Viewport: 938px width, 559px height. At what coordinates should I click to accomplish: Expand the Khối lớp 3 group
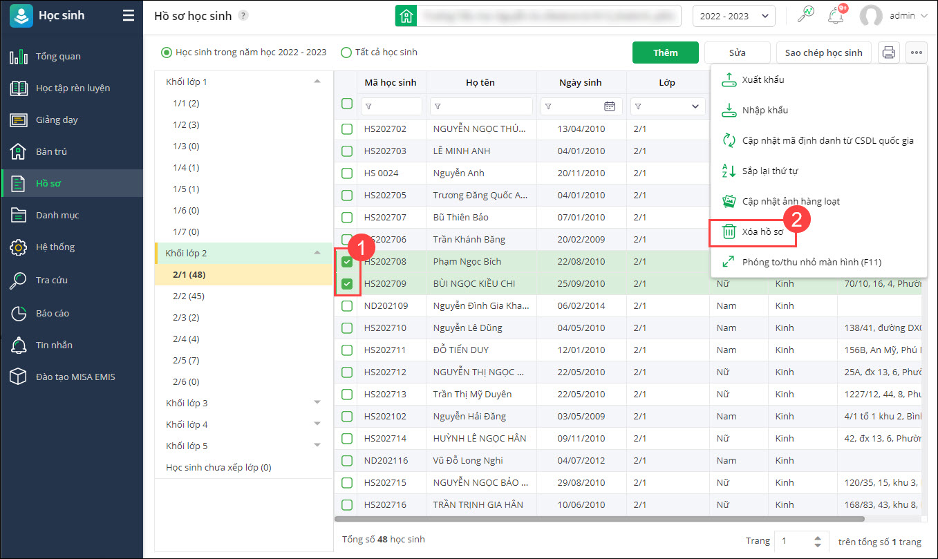pos(317,402)
